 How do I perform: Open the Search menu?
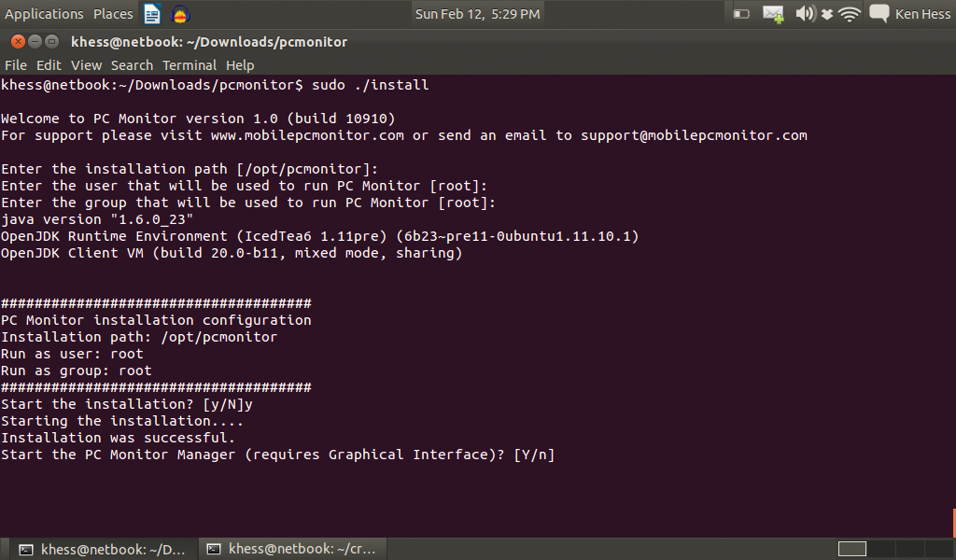point(132,65)
